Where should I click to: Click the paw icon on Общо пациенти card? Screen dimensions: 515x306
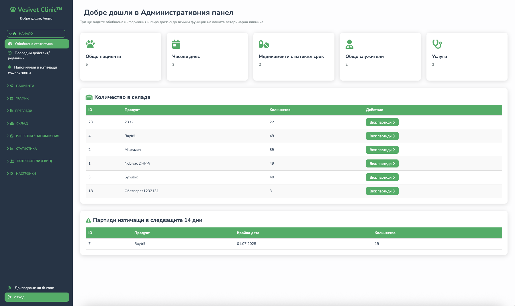(90, 44)
